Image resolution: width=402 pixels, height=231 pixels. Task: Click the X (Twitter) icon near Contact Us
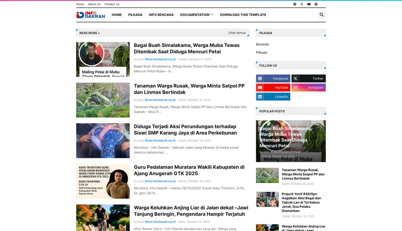[x=301, y=4]
